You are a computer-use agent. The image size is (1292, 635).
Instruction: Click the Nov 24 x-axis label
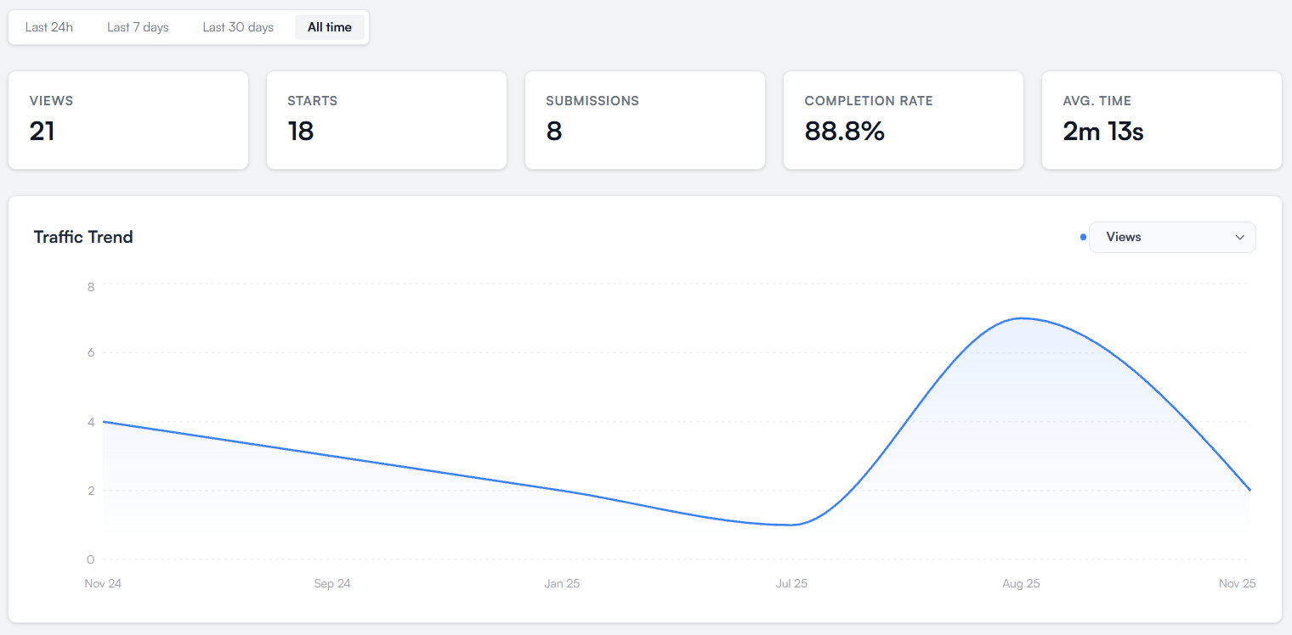click(103, 583)
